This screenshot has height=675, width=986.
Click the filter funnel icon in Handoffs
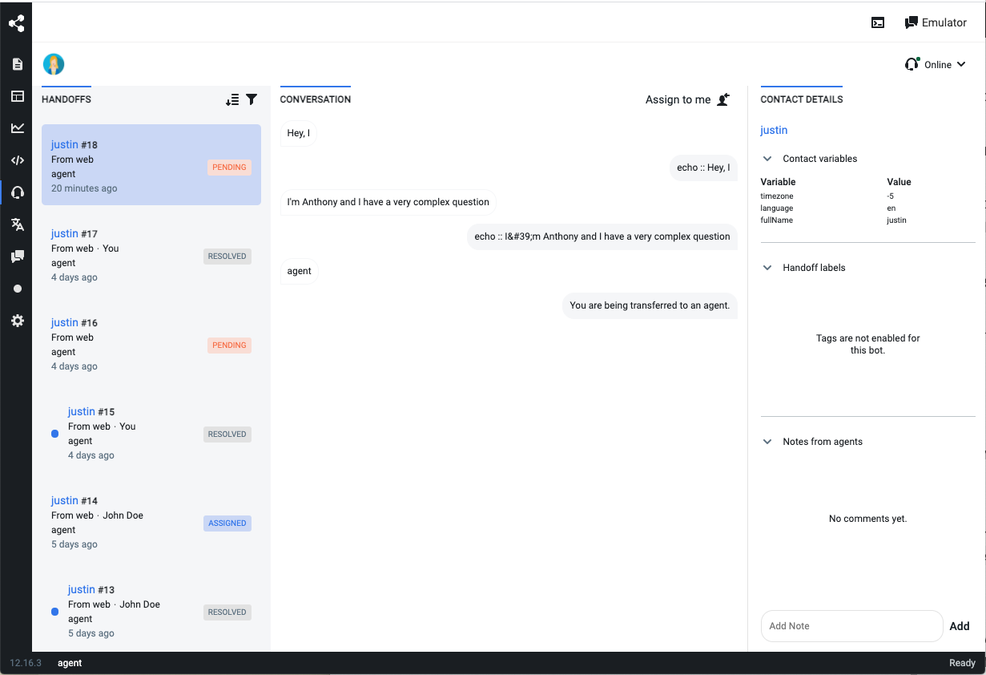tap(252, 99)
